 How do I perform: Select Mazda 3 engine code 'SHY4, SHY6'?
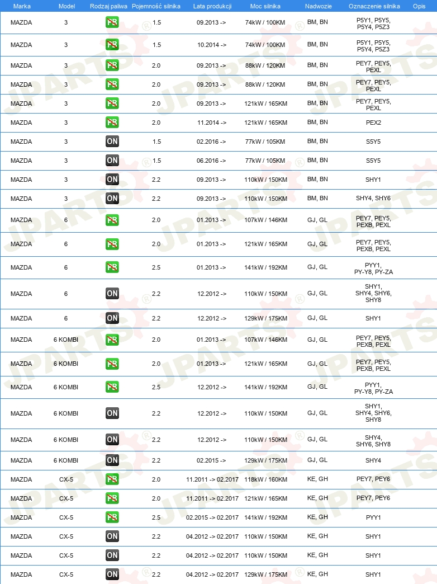373,198
